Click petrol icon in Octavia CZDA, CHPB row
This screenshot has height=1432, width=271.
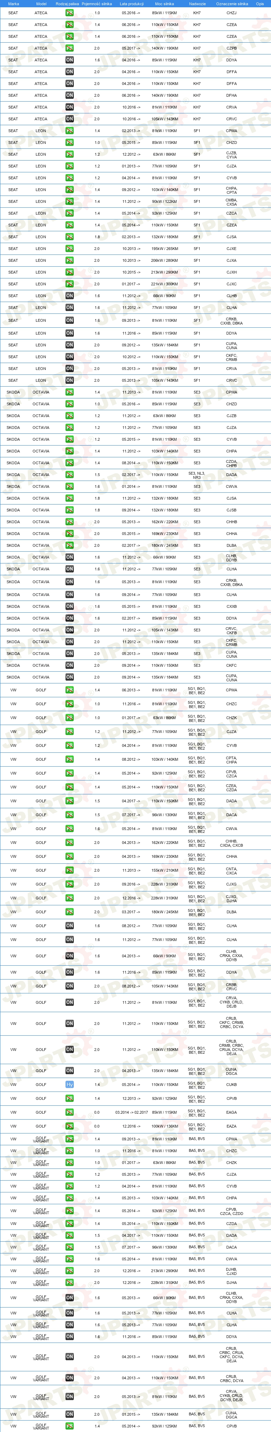coord(69,463)
